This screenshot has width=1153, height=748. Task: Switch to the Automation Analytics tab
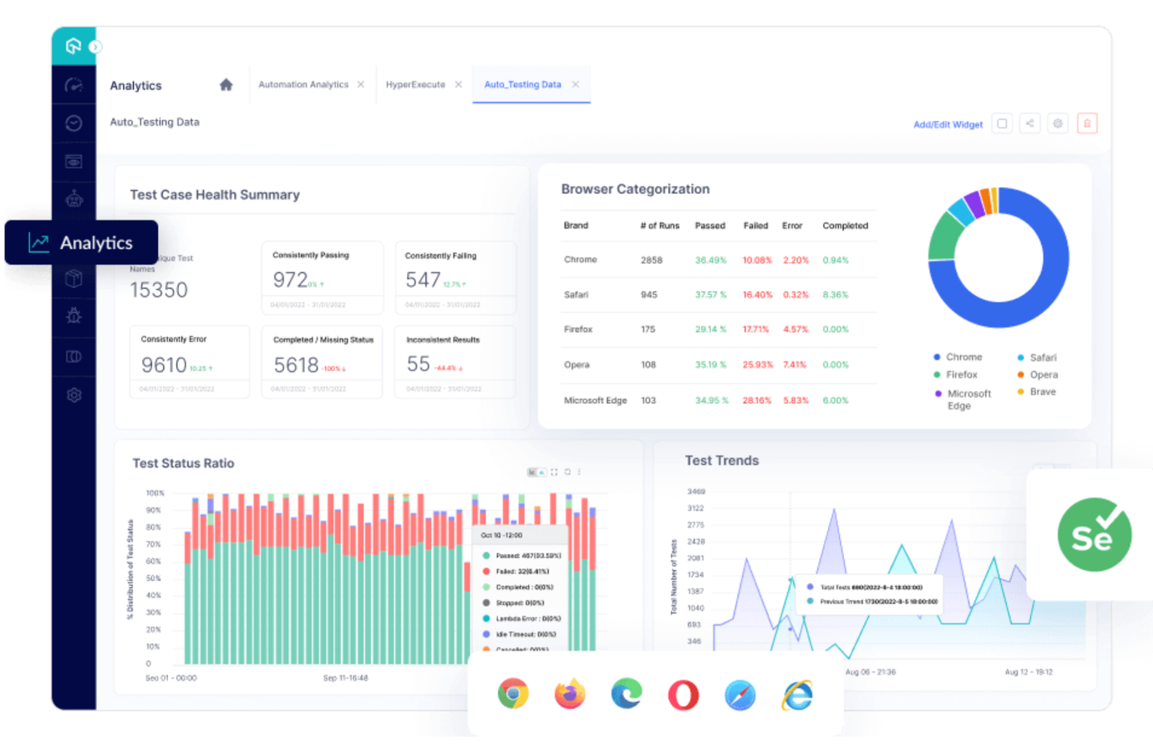[x=303, y=84]
